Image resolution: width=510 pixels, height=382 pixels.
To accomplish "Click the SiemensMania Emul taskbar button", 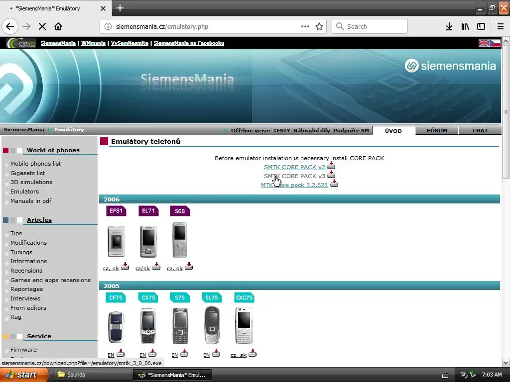I will 172,375.
